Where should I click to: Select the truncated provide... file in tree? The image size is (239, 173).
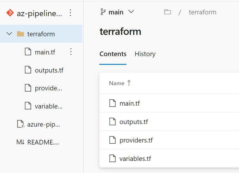pyautogui.click(x=48, y=88)
